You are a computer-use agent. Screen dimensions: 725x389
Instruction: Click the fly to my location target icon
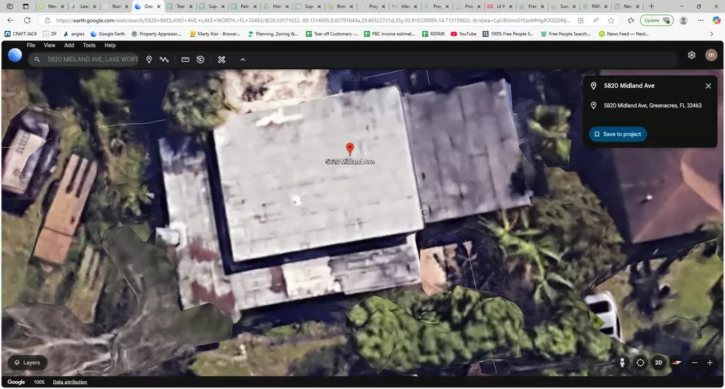[640, 363]
